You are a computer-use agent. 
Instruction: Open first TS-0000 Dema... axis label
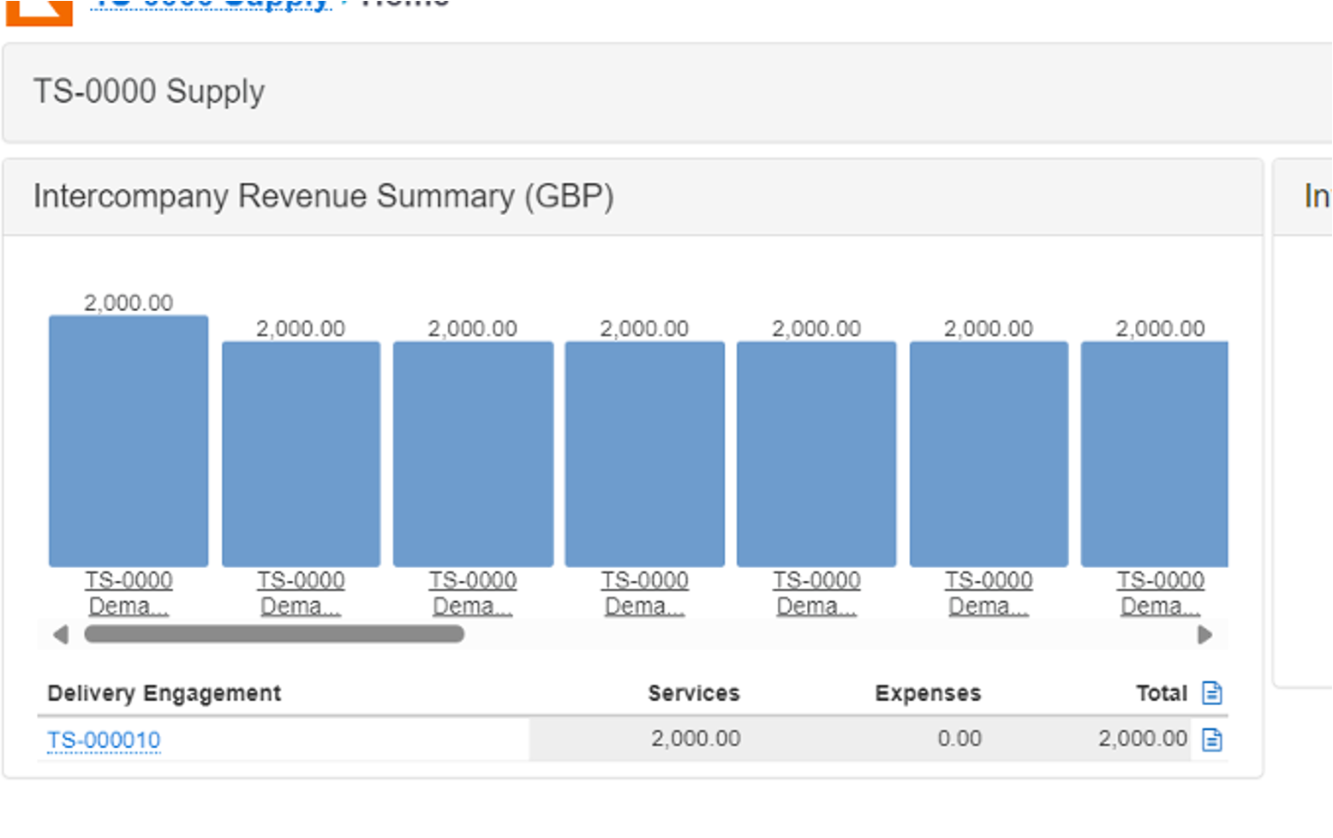point(129,593)
